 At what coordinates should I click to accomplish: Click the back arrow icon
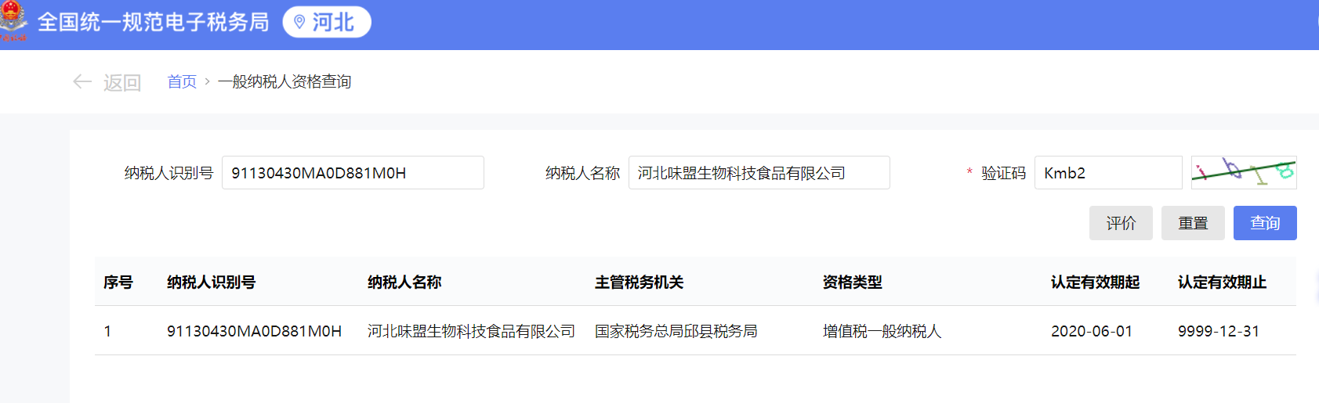click(82, 81)
